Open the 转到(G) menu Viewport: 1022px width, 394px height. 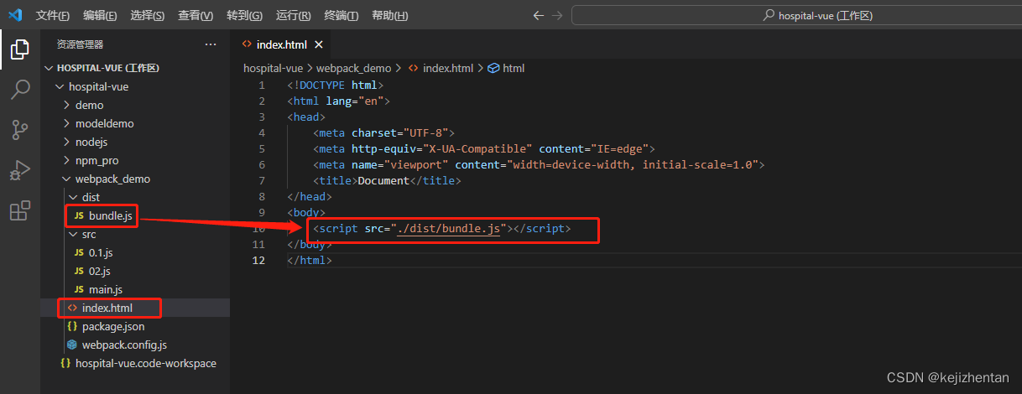244,16
